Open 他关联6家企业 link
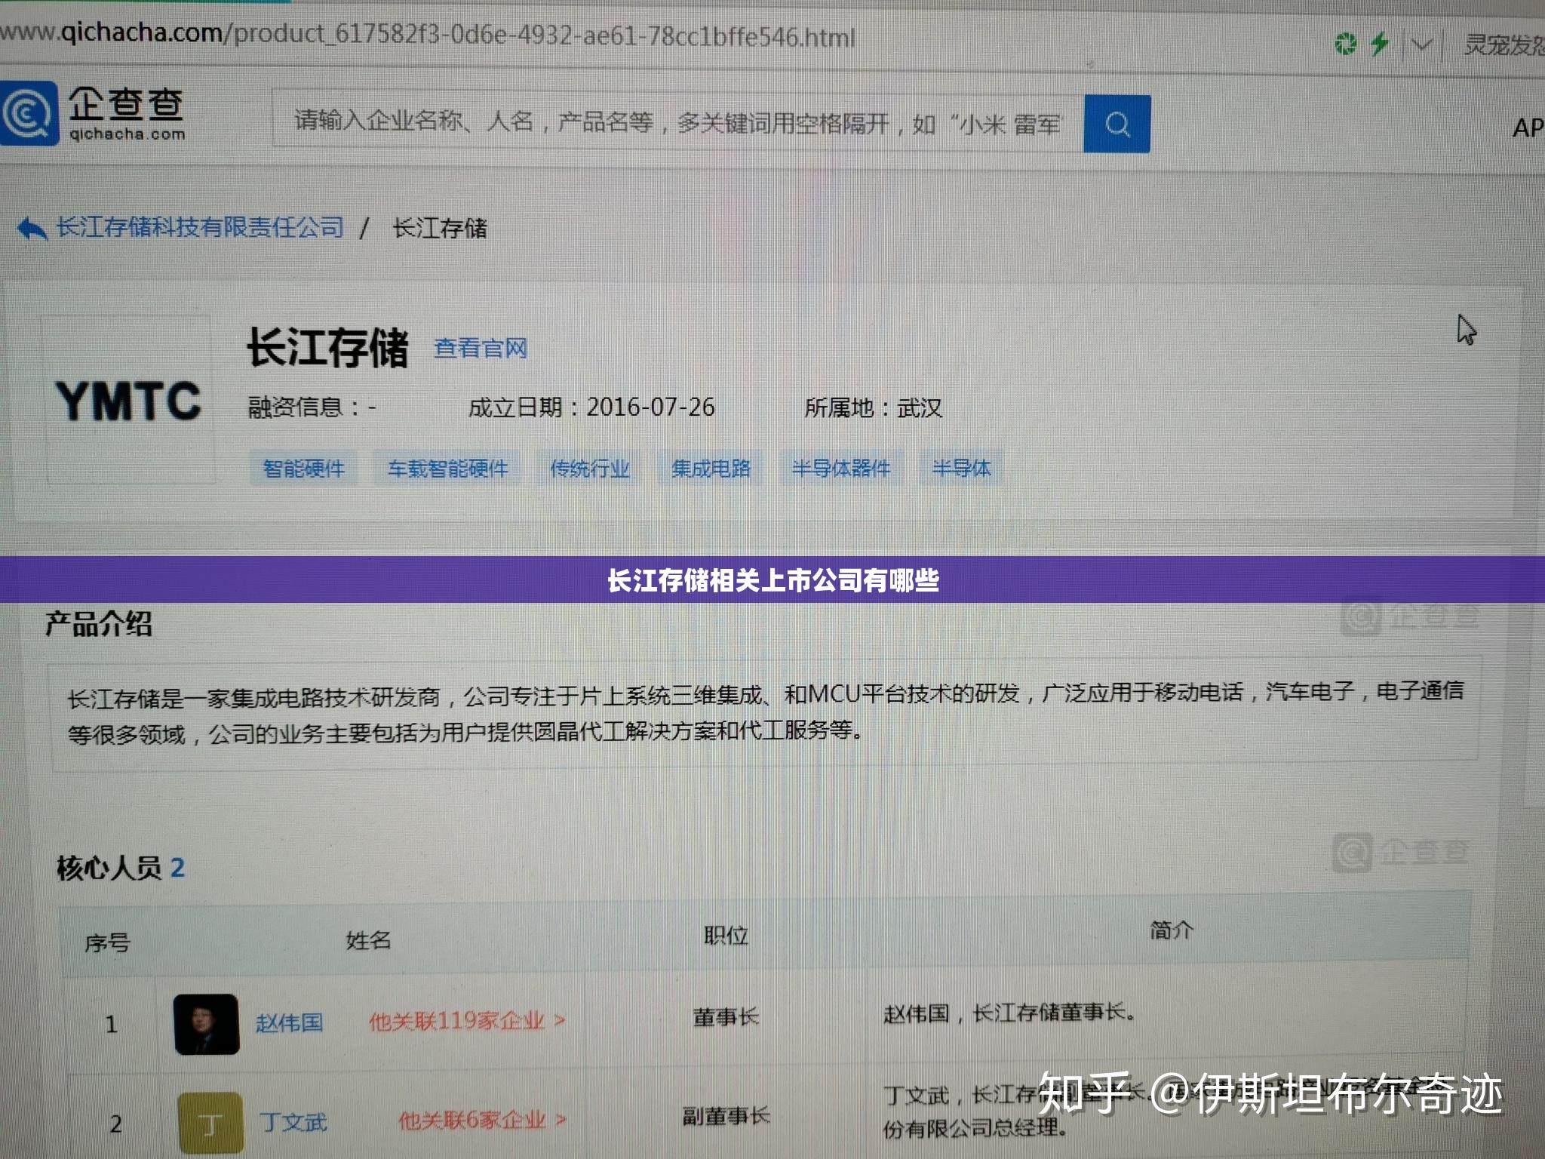This screenshot has height=1159, width=1545. point(482,1120)
